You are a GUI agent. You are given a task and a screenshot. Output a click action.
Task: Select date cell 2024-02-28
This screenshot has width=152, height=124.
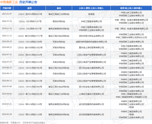point(7,114)
